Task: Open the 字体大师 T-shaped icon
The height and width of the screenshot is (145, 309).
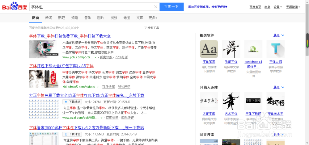Action: pyautogui.click(x=276, y=49)
